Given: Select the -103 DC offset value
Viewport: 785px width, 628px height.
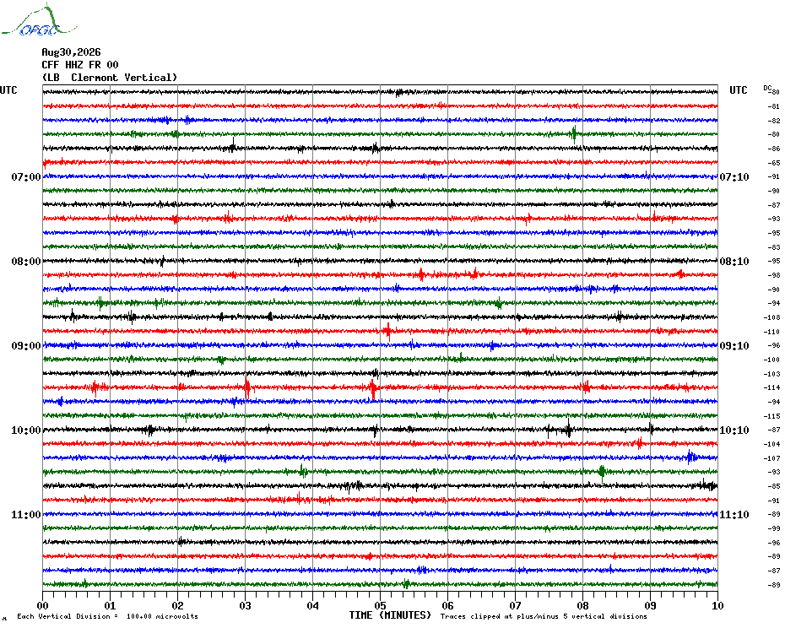Looking at the screenshot, I should [x=772, y=374].
